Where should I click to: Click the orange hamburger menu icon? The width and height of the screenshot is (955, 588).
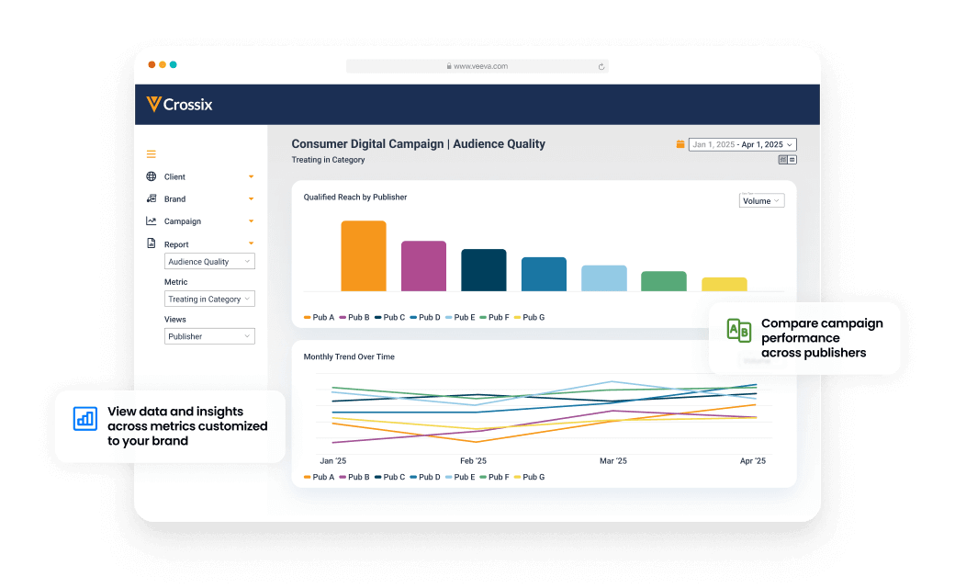click(x=152, y=154)
